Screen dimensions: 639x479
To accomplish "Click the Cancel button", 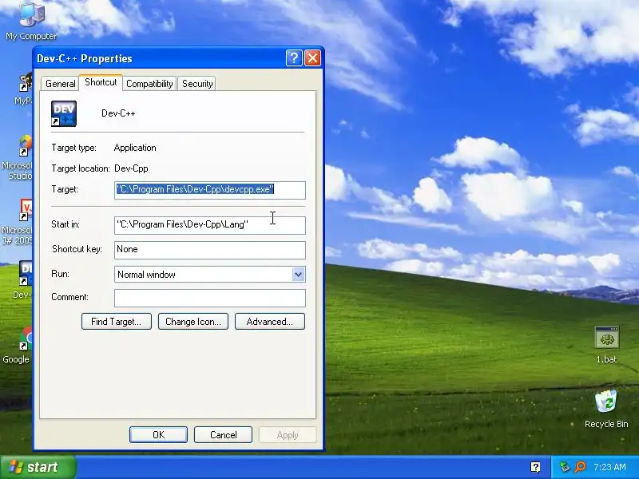I will click(224, 434).
